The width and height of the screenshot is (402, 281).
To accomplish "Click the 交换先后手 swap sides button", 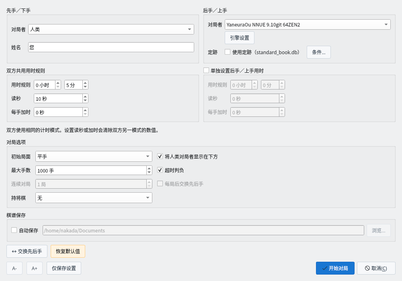I will [27, 251].
